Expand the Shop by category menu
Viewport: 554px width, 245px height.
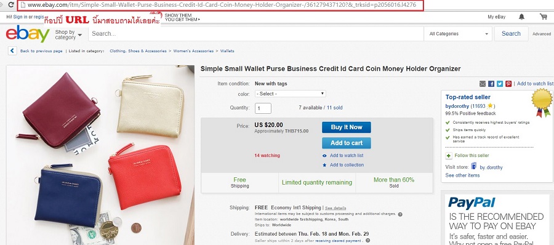[68, 34]
